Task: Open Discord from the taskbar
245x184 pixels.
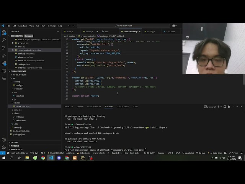Action: click(x=59, y=158)
